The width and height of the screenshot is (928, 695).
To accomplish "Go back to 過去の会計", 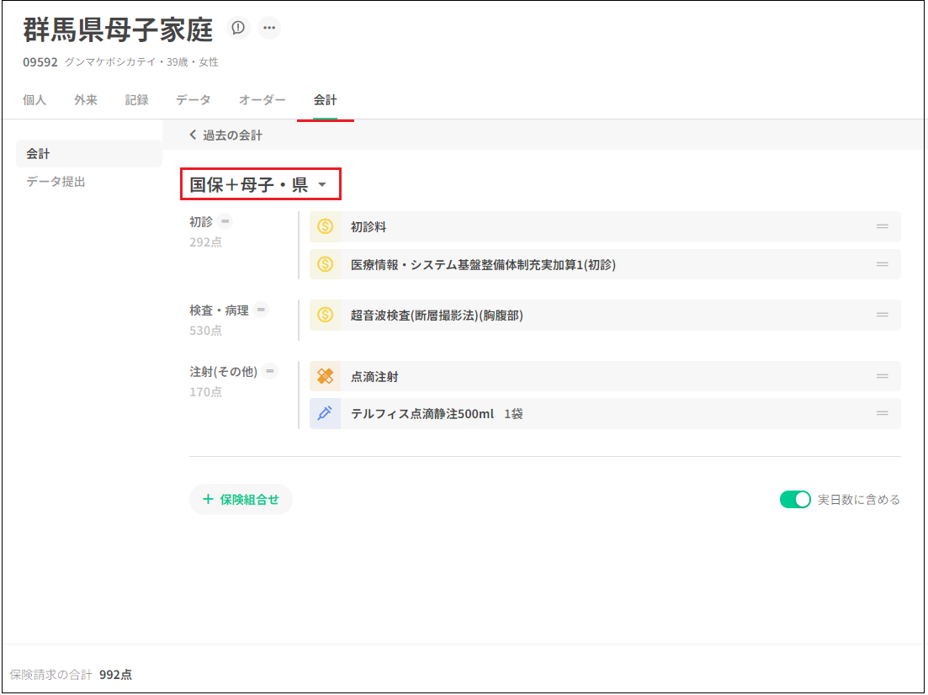I will point(226,135).
